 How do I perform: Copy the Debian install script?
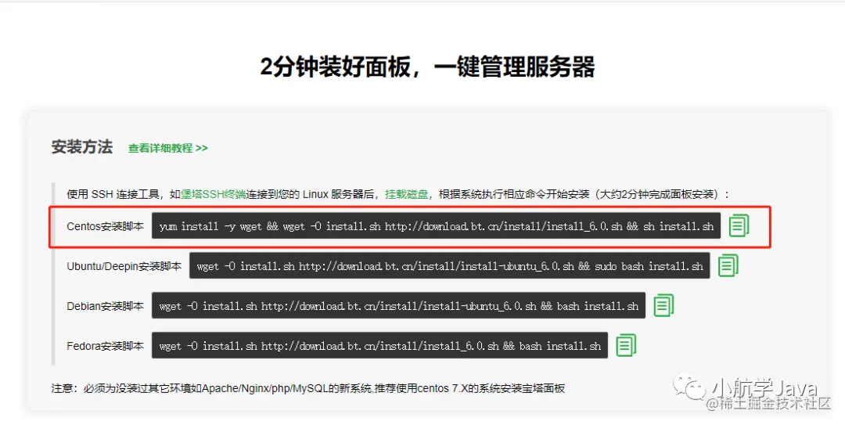tap(663, 305)
